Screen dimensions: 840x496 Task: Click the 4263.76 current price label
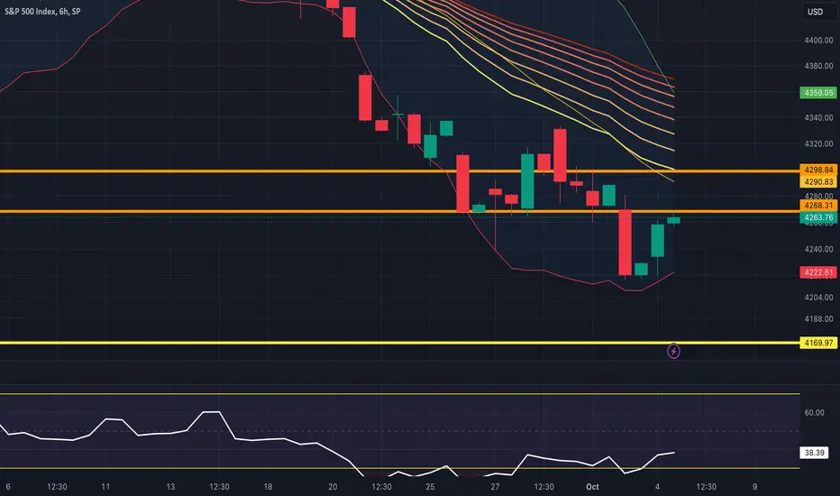point(818,217)
